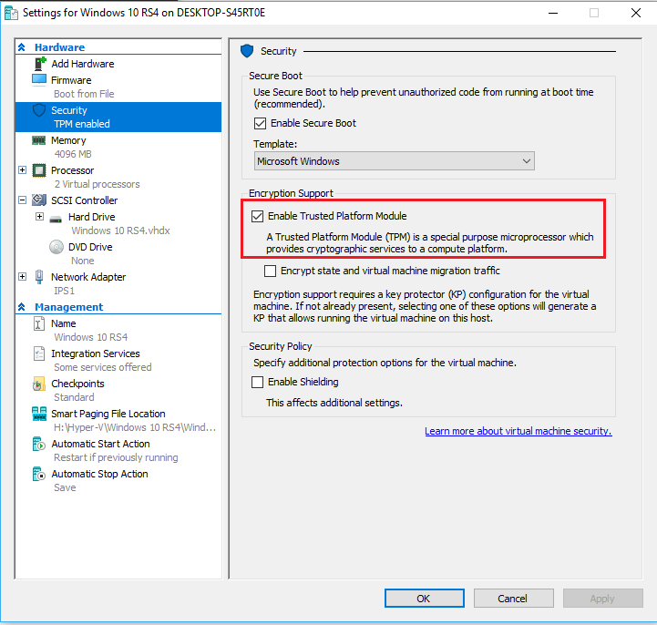This screenshot has width=657, height=625.
Task: Select the SCSI Controller item
Action: click(84, 200)
